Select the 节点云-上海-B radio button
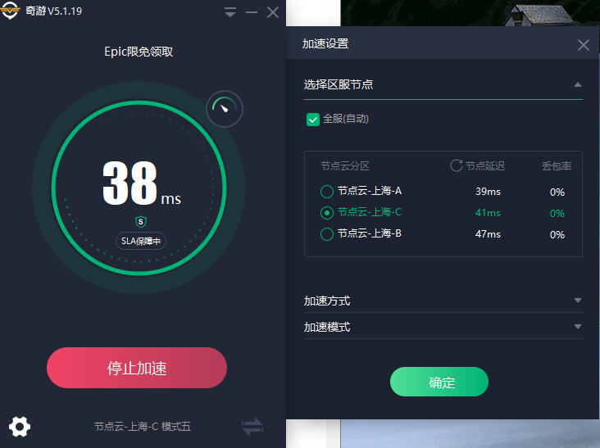This screenshot has width=600, height=448. pos(327,234)
